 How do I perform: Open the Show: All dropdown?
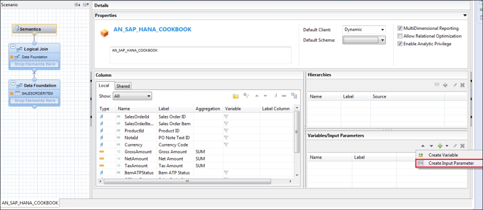coord(132,96)
